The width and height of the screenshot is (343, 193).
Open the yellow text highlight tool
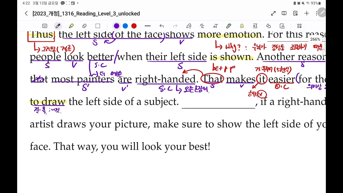[242, 26]
